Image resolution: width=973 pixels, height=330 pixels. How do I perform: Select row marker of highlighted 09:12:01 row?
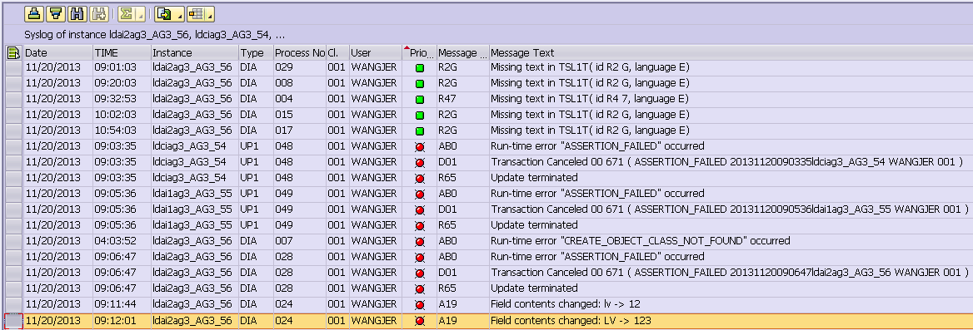[13, 321]
